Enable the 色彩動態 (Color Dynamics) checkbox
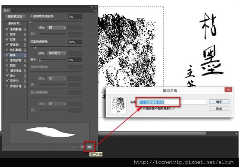The width and height of the screenshot is (239, 167). click(7, 50)
